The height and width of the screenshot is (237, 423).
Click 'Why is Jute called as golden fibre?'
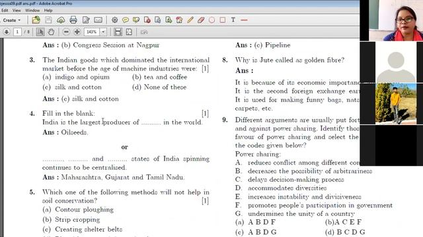tap(289, 60)
